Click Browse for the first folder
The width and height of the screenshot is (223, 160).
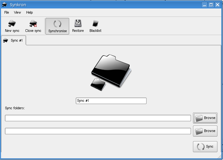point(205,118)
